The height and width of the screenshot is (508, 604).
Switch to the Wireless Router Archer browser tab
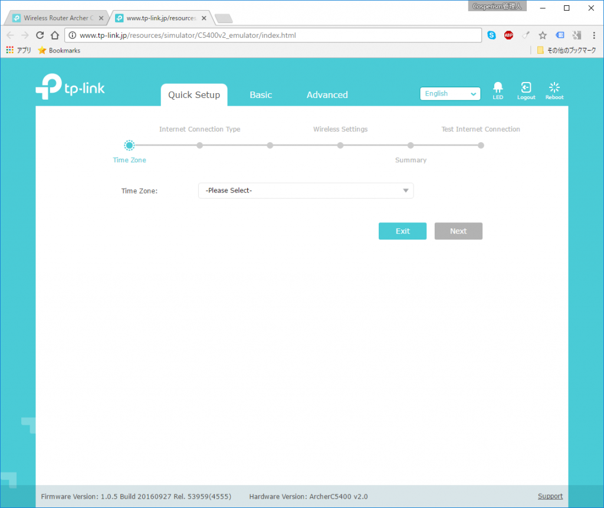click(58, 18)
